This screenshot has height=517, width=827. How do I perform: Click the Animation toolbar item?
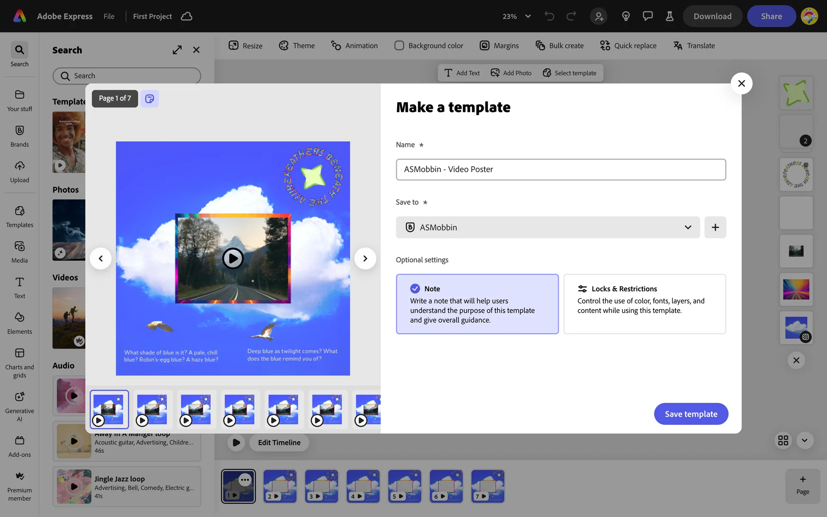(354, 46)
